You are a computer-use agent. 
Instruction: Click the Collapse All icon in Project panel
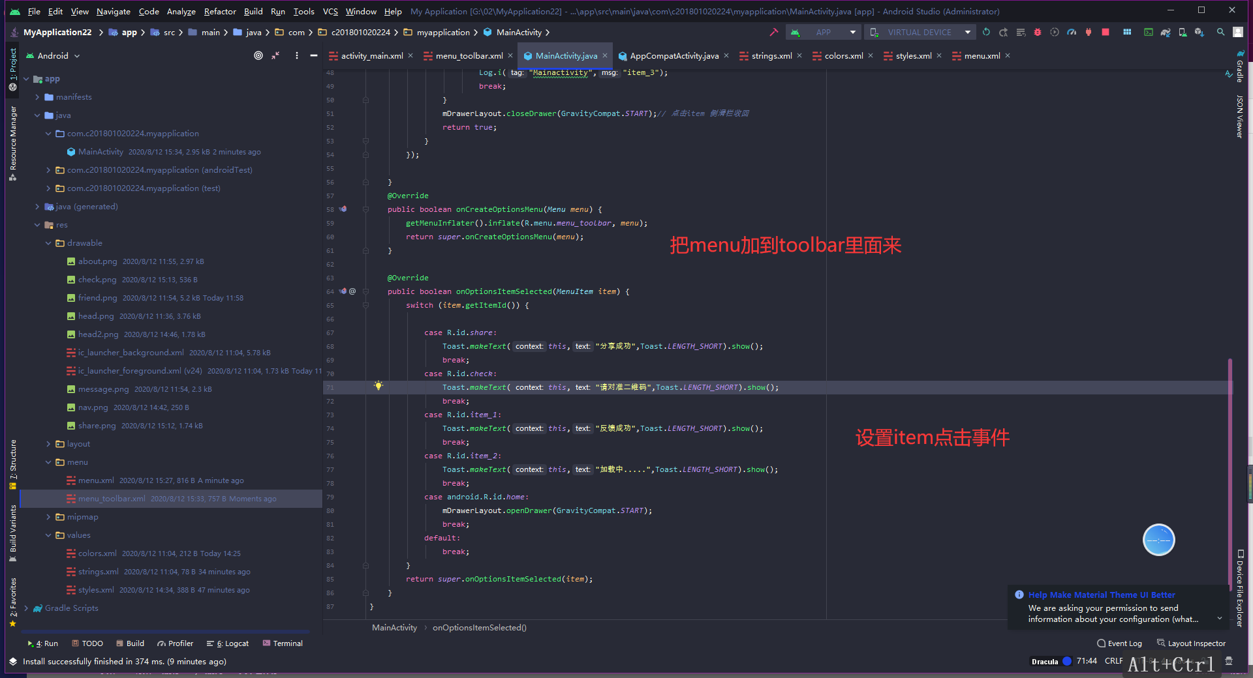tap(276, 55)
